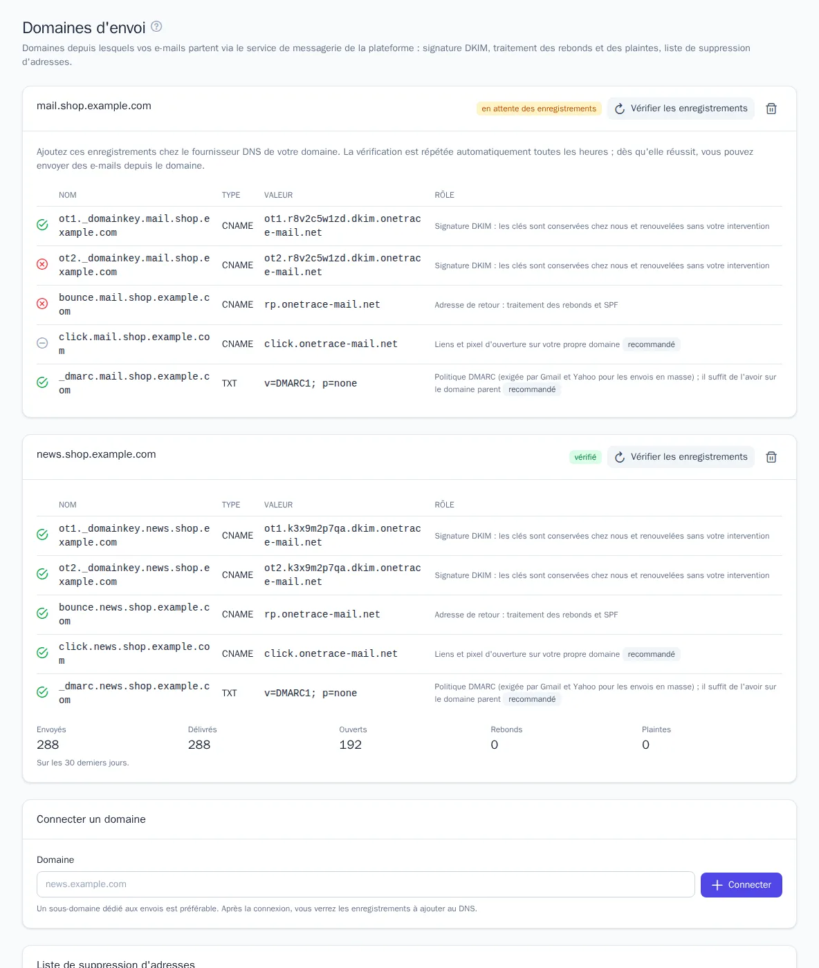
Task: Click the 'vérifié' status badge
Action: tap(585, 457)
